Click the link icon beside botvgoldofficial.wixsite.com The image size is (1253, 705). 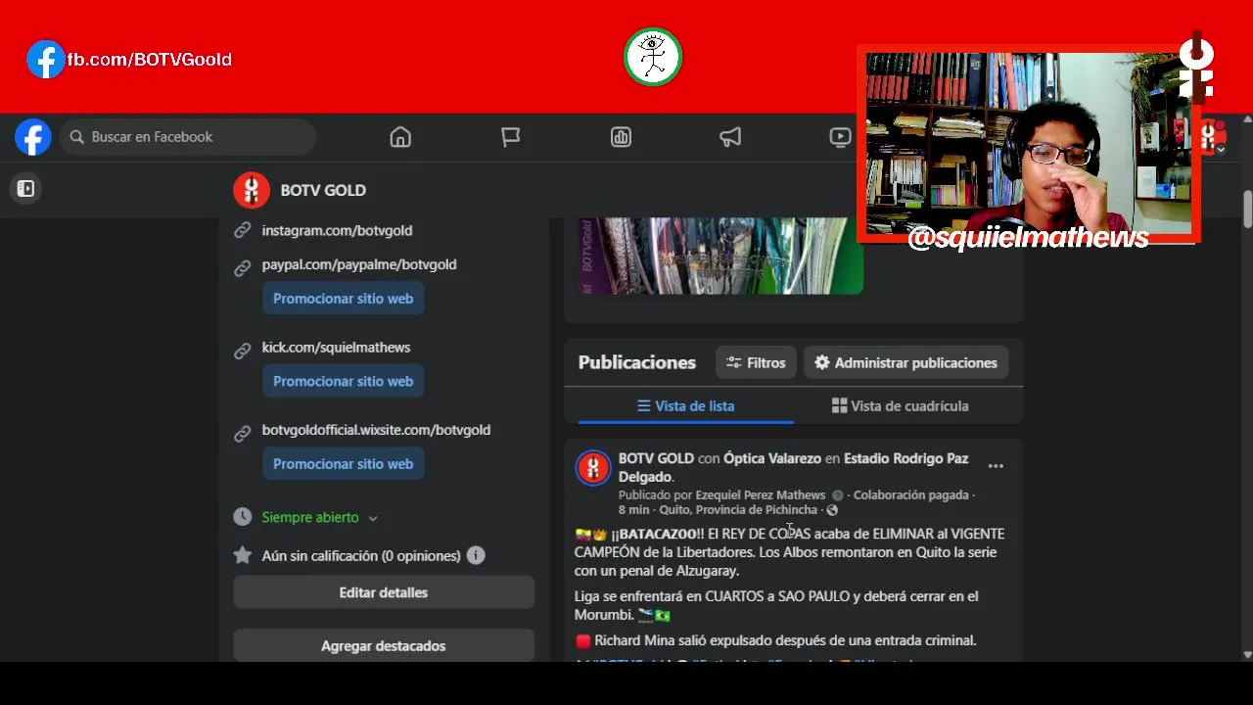(x=243, y=434)
